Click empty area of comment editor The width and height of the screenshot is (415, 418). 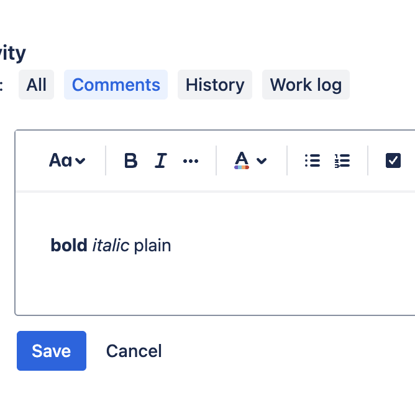[x=240, y=286]
